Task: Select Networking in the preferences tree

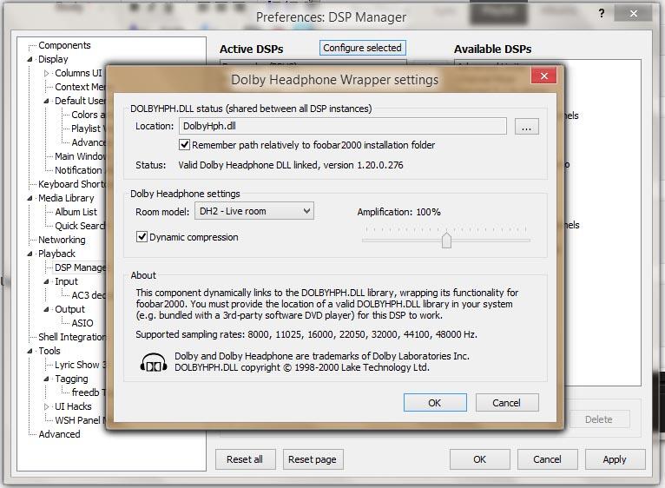Action: (x=62, y=240)
